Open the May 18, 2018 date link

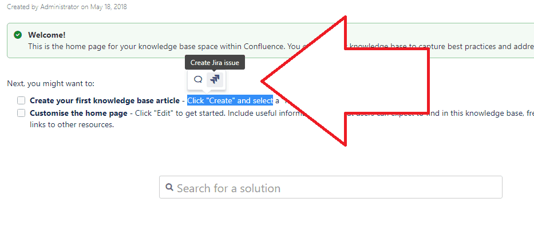(108, 7)
